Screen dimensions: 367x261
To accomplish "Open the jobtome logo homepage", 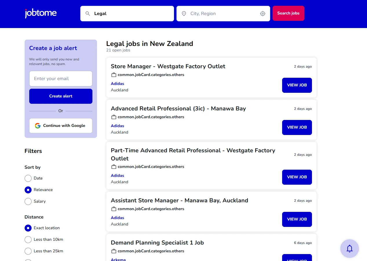I will [x=41, y=13].
